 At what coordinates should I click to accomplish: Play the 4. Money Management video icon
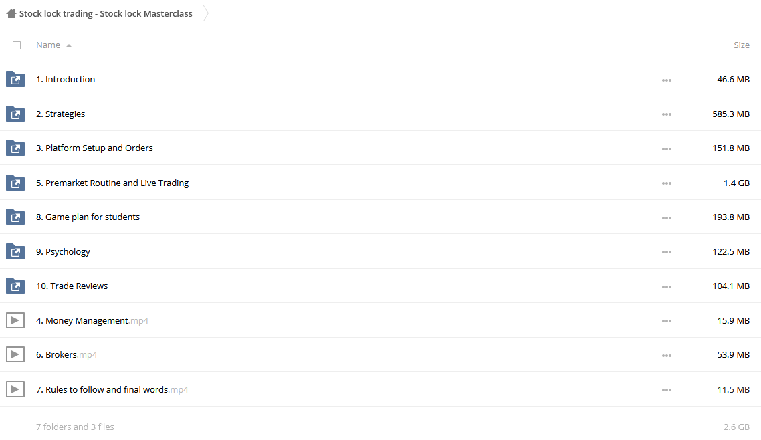[x=15, y=320]
